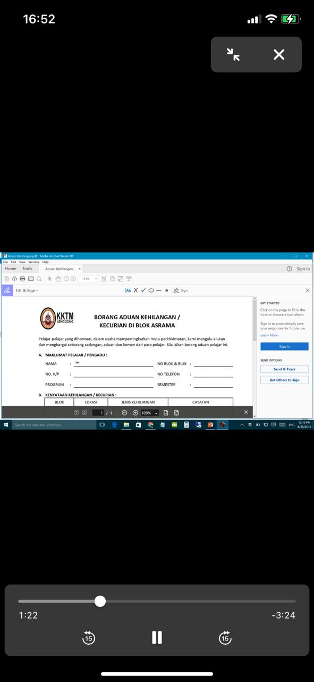Click the Sign pen tool
The height and width of the screenshot is (682, 314).
point(181,290)
